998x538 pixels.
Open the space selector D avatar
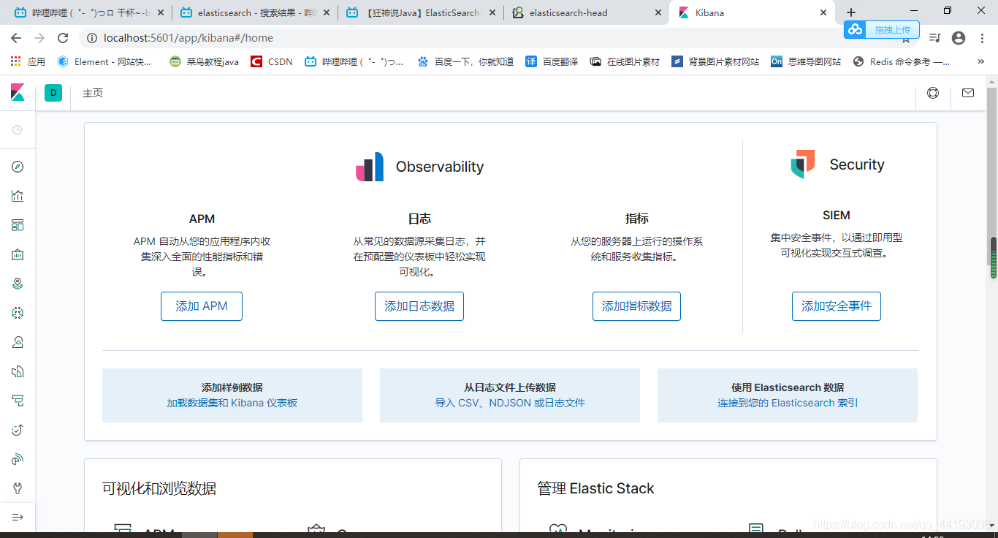[53, 93]
